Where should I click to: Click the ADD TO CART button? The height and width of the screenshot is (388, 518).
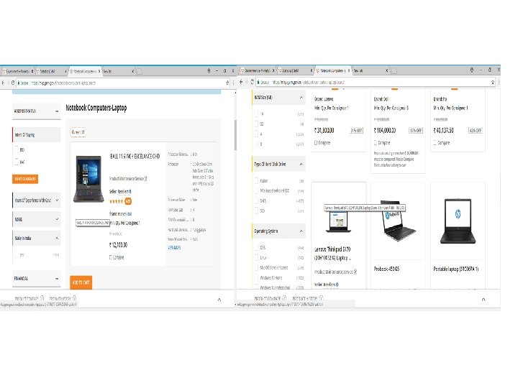point(81,282)
